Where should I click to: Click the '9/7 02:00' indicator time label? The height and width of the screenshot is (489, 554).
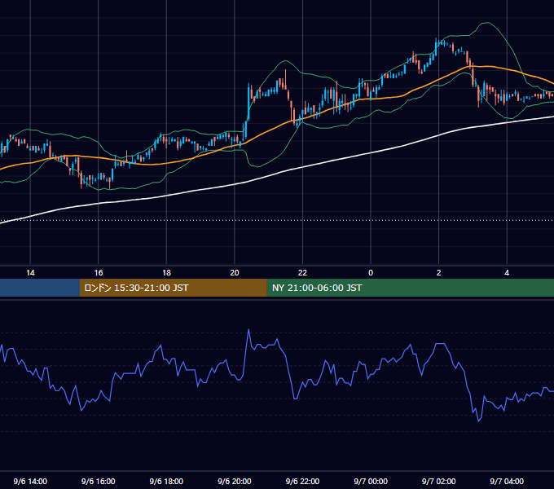pos(439,481)
